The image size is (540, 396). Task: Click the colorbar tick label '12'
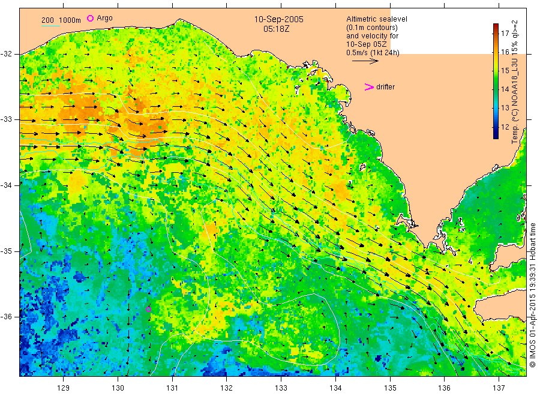[x=505, y=127]
